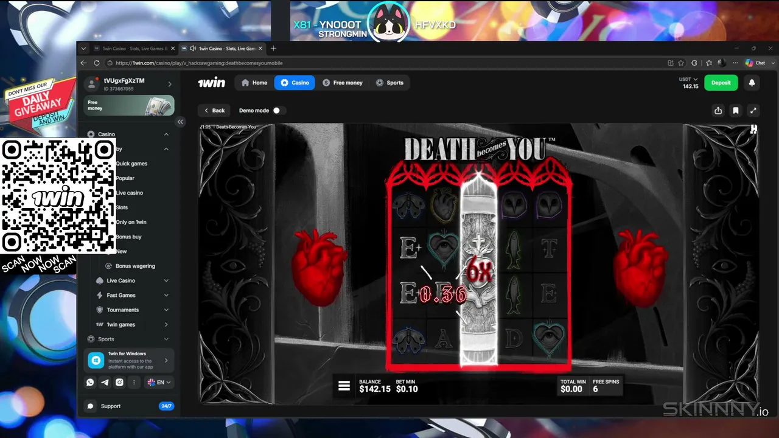Viewport: 779px width, 438px height.
Task: Expand the Tournaments section
Action: pyautogui.click(x=166, y=310)
